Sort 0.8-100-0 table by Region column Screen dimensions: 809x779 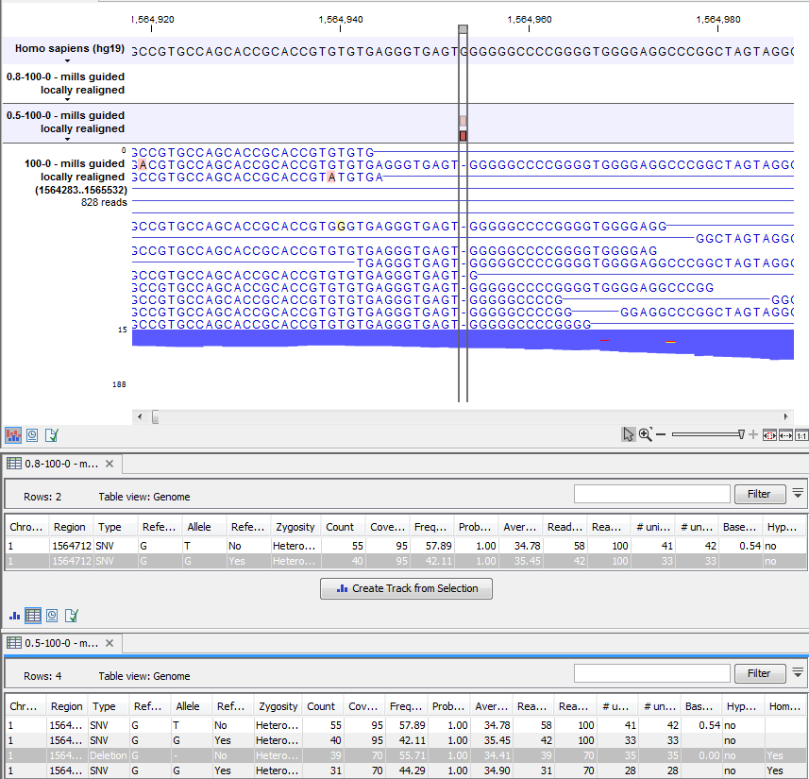pyautogui.click(x=69, y=527)
